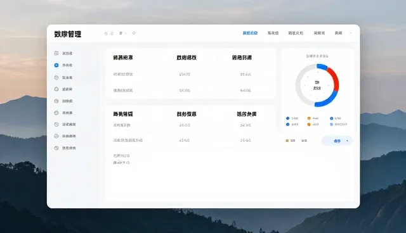Image resolution: width=406 pixels, height=233 pixels.
Task: Open the blue highlighted tab in top navigation
Action: point(250,33)
